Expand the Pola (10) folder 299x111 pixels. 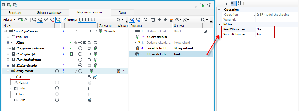(8, 37)
